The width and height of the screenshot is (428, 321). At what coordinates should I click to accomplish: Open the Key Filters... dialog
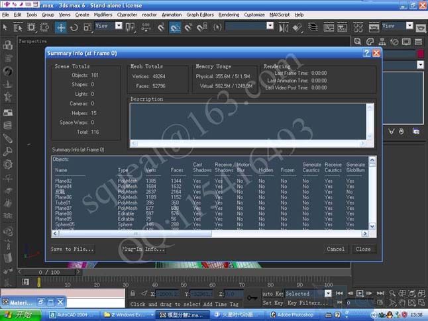click(307, 302)
